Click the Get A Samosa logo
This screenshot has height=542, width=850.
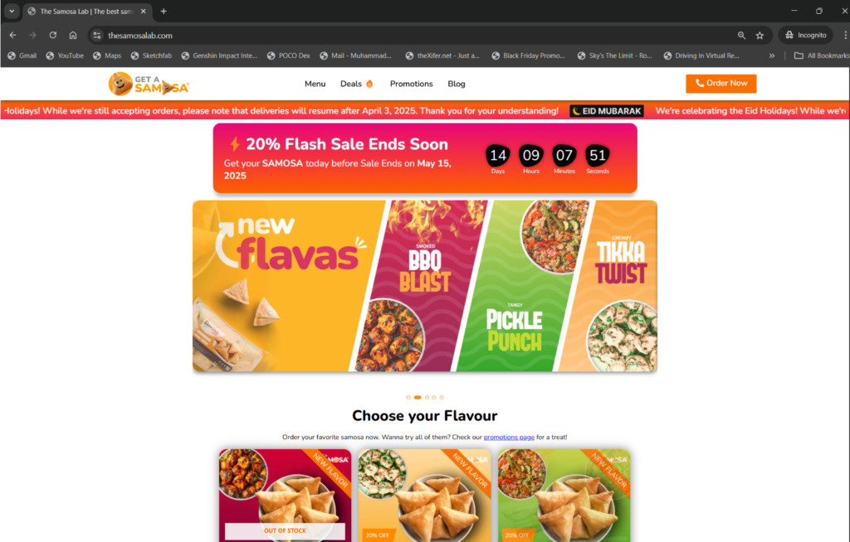point(149,84)
